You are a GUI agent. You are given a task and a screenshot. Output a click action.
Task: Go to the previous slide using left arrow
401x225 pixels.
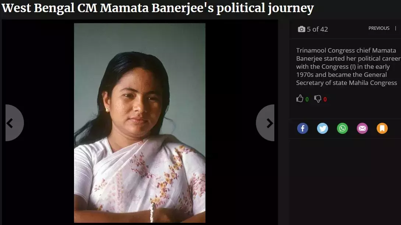tap(14, 123)
